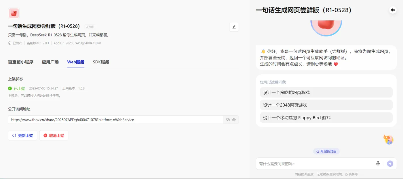This screenshot has height=179, width=403.
Task: Click the greeting message bubble
Action: (x=326, y=58)
